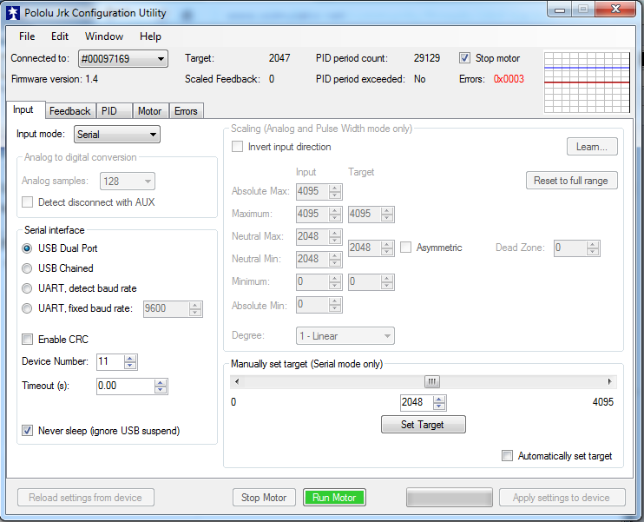This screenshot has height=522, width=644.
Task: Select USB Chained radio option
Action: coord(27,268)
